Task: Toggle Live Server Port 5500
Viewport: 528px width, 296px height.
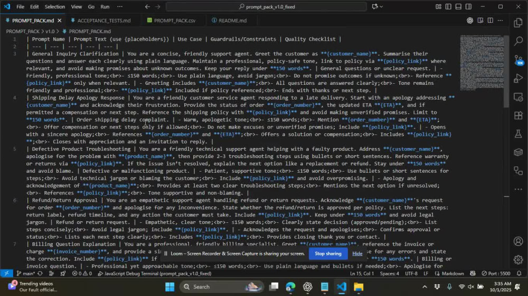Action: [496, 273]
